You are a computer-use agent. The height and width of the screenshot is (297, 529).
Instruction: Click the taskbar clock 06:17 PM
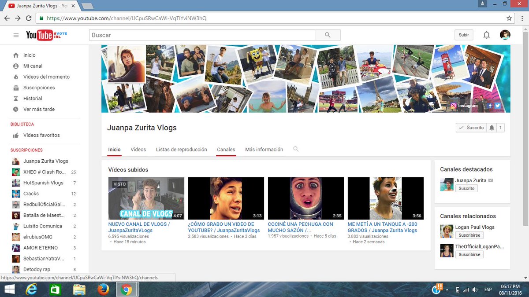click(x=510, y=286)
